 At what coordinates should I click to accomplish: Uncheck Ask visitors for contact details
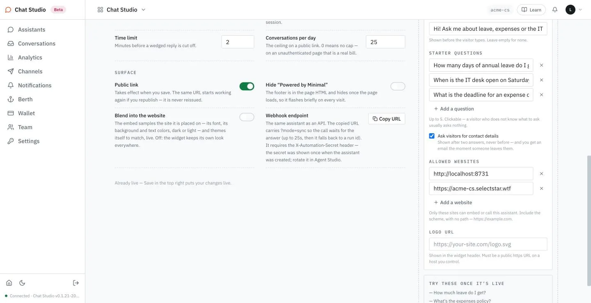coord(432,136)
